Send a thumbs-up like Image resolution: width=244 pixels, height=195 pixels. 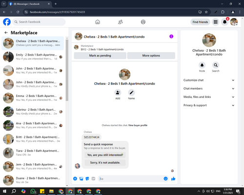173,179
